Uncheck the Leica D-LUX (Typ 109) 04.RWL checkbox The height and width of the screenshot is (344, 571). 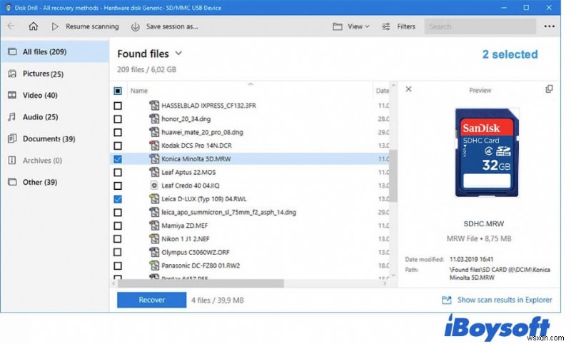click(118, 199)
